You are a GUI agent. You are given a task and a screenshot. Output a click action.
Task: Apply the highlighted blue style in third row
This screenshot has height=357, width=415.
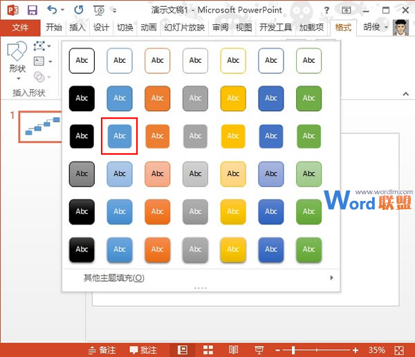120,136
